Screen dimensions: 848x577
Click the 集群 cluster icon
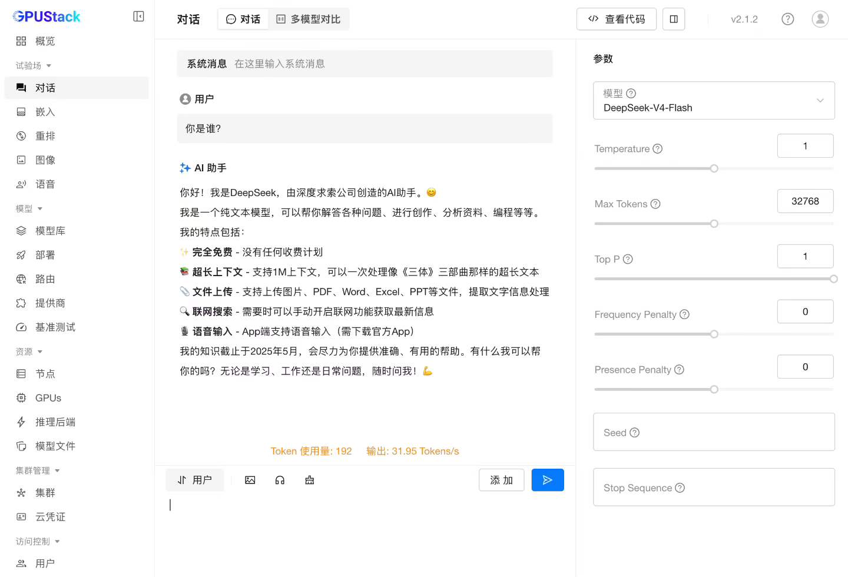coord(21,493)
